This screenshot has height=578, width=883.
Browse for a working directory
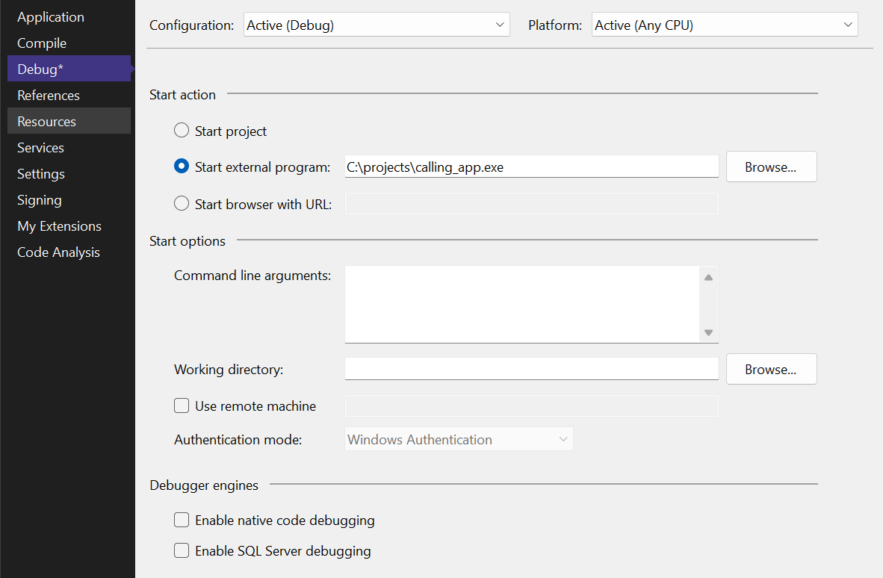(771, 369)
